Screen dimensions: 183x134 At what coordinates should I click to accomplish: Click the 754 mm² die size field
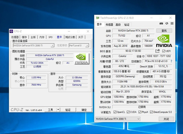[149, 41]
